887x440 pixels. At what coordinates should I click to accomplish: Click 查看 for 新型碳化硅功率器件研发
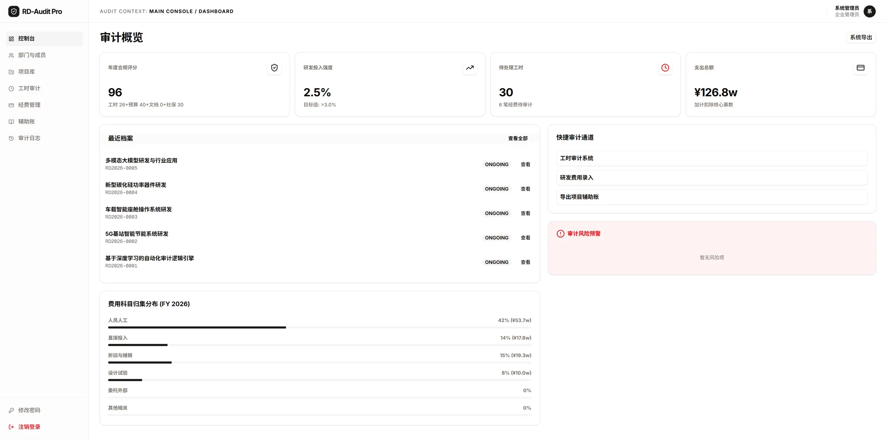tap(525, 189)
